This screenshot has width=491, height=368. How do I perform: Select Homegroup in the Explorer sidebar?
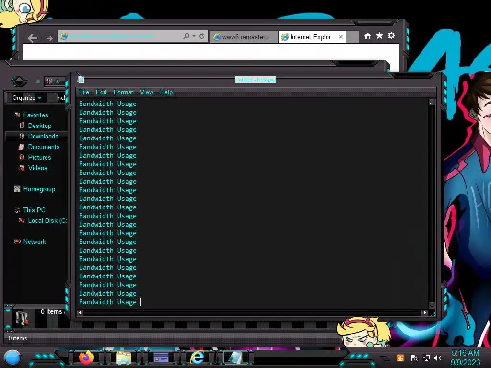[39, 189]
